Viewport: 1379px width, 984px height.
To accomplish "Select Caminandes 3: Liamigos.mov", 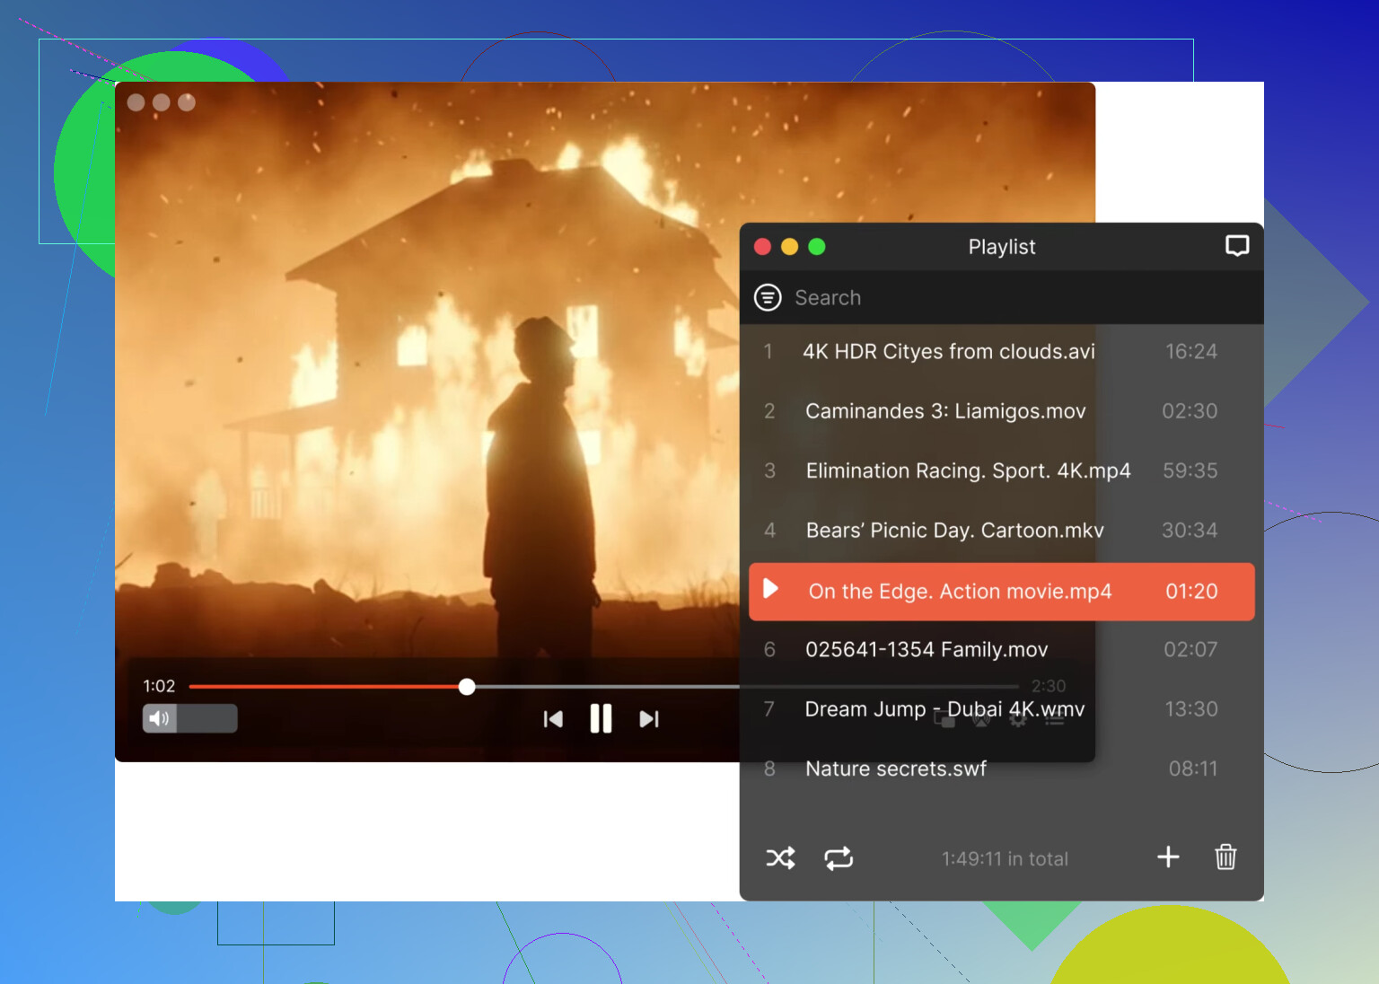I will point(944,411).
